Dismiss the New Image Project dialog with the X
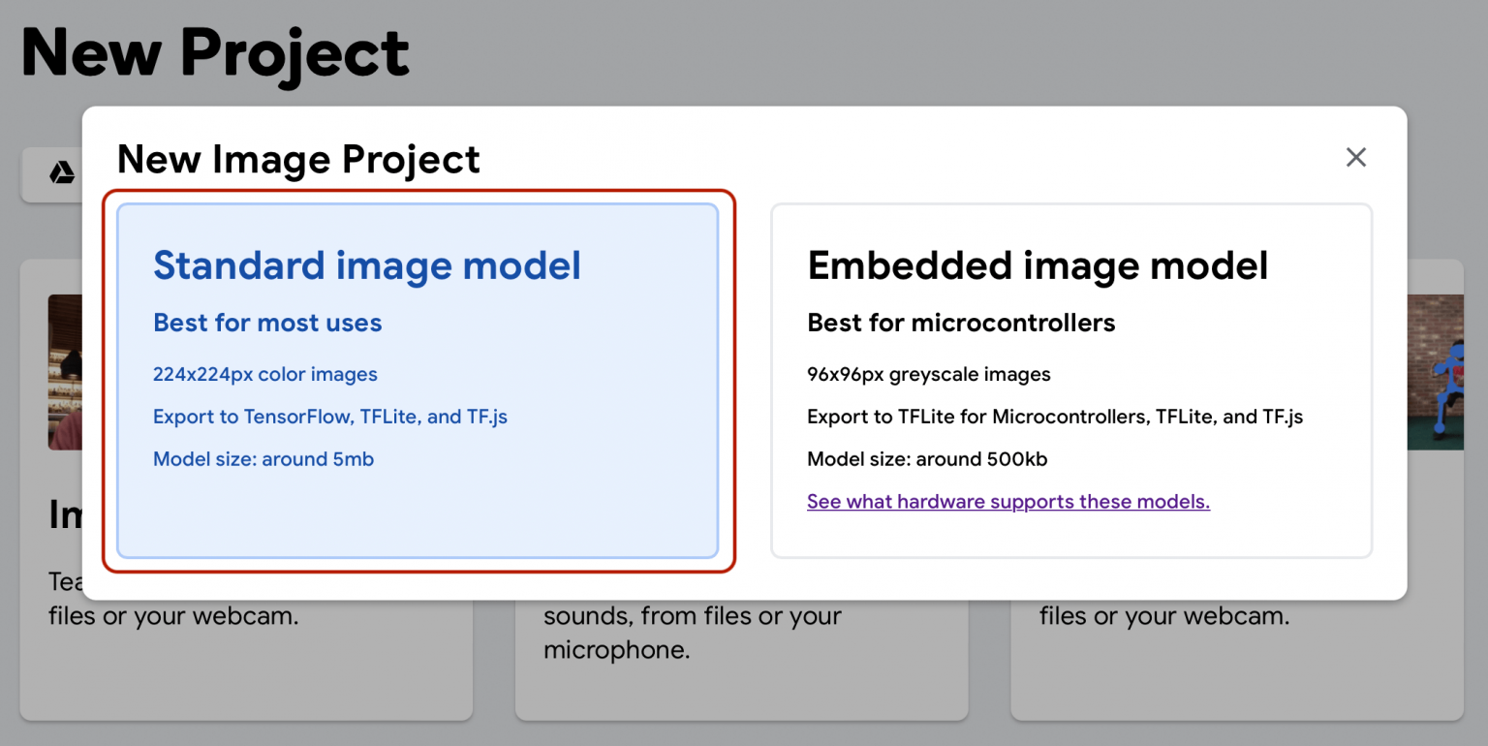This screenshot has width=1488, height=746. tap(1355, 157)
